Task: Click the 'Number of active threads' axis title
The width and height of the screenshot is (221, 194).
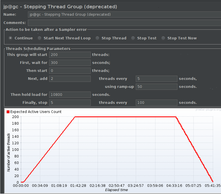Action: tap(9, 153)
